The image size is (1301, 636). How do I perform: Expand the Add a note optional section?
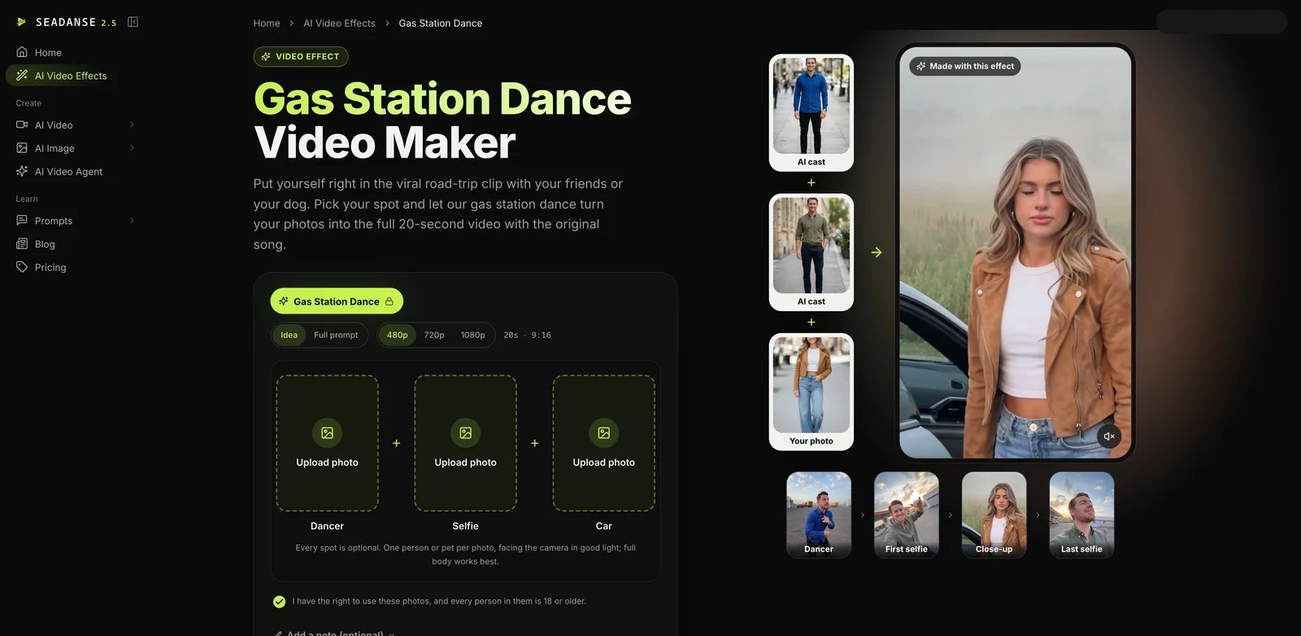(334, 633)
